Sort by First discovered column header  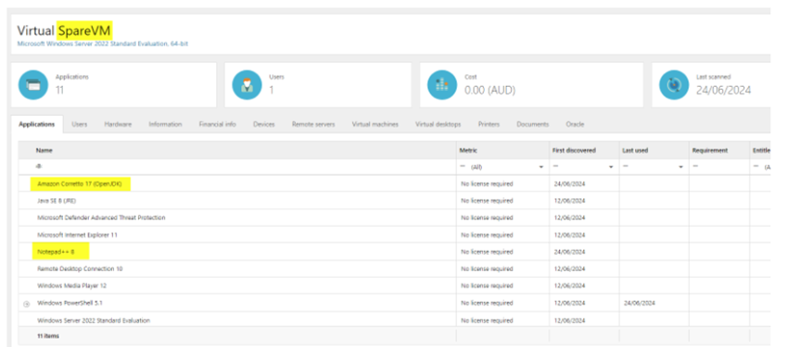(574, 151)
